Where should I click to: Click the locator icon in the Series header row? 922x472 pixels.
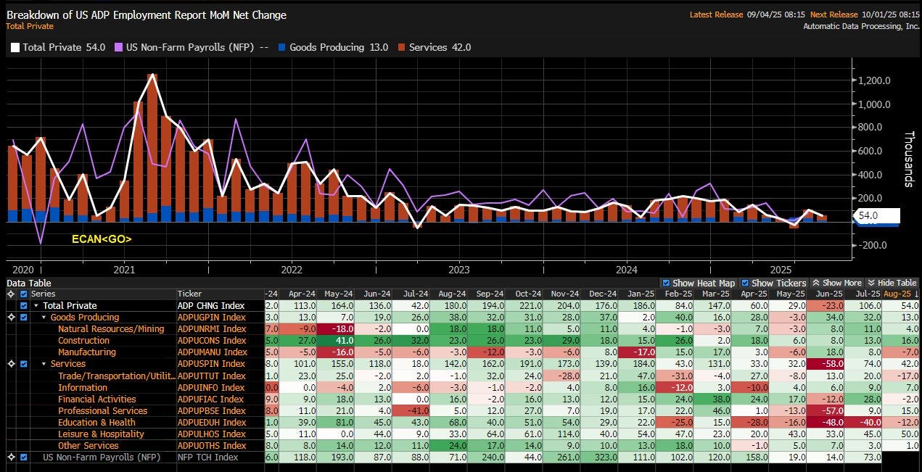[x=10, y=294]
